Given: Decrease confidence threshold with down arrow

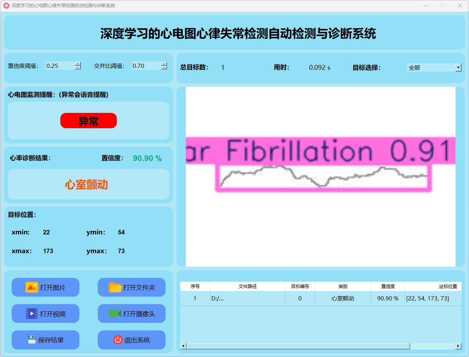Looking at the screenshot, I should [x=78, y=68].
